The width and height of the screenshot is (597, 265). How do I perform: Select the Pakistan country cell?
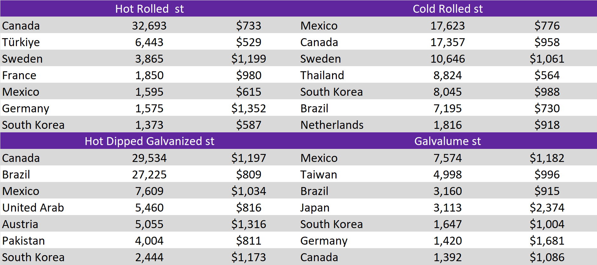click(23, 241)
